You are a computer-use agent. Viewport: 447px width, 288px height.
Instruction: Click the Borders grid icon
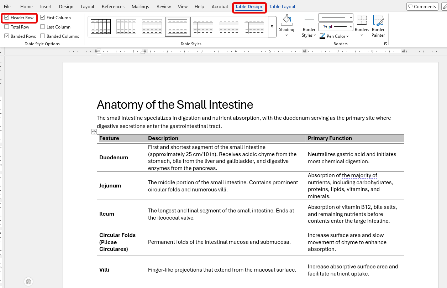coord(362,20)
